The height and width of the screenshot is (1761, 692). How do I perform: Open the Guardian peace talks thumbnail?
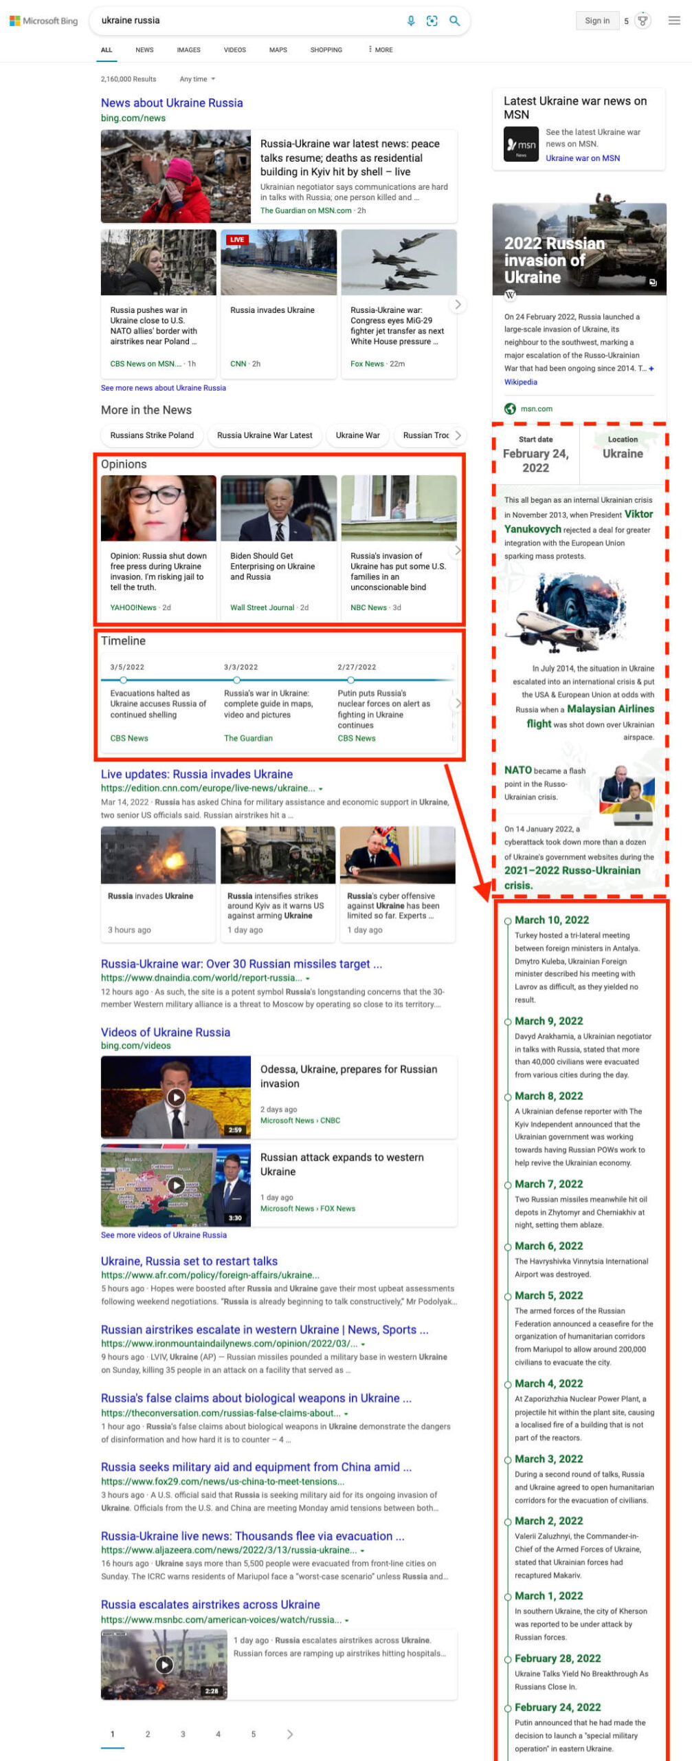[176, 176]
